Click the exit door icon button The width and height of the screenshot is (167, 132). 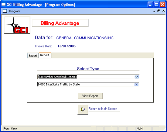tap(83, 109)
